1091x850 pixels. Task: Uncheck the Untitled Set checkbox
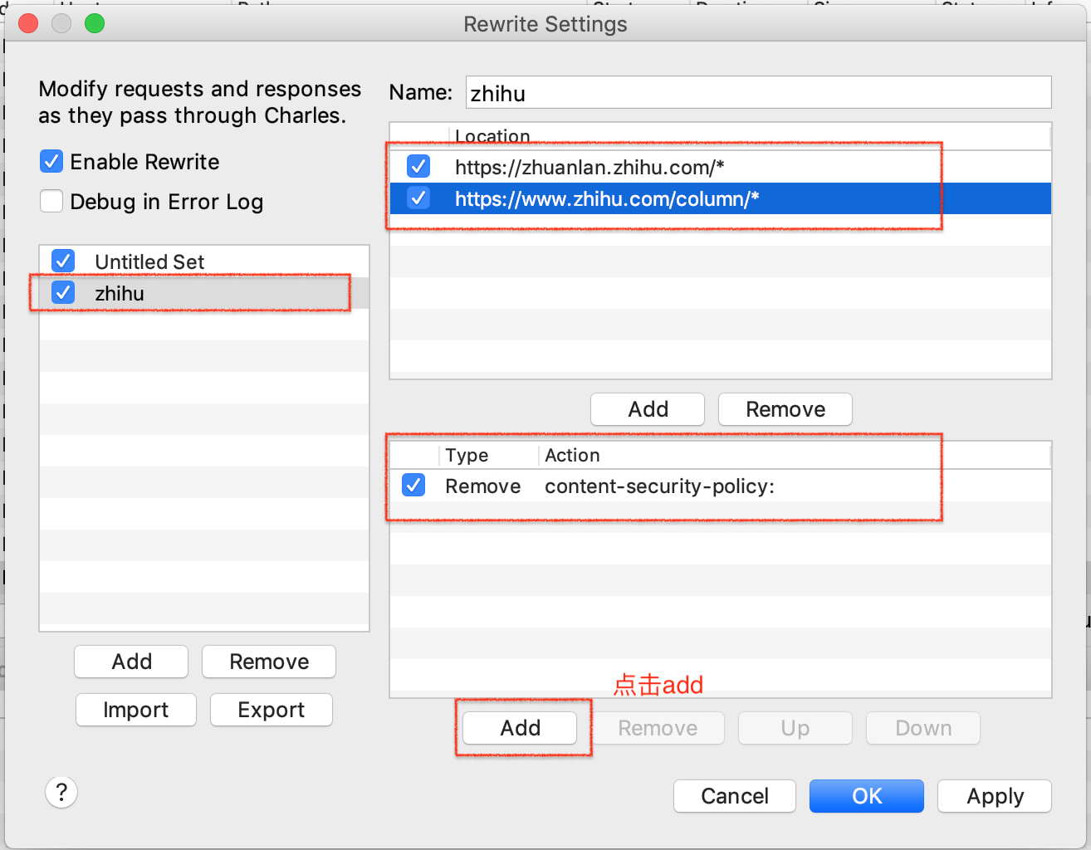(x=63, y=261)
